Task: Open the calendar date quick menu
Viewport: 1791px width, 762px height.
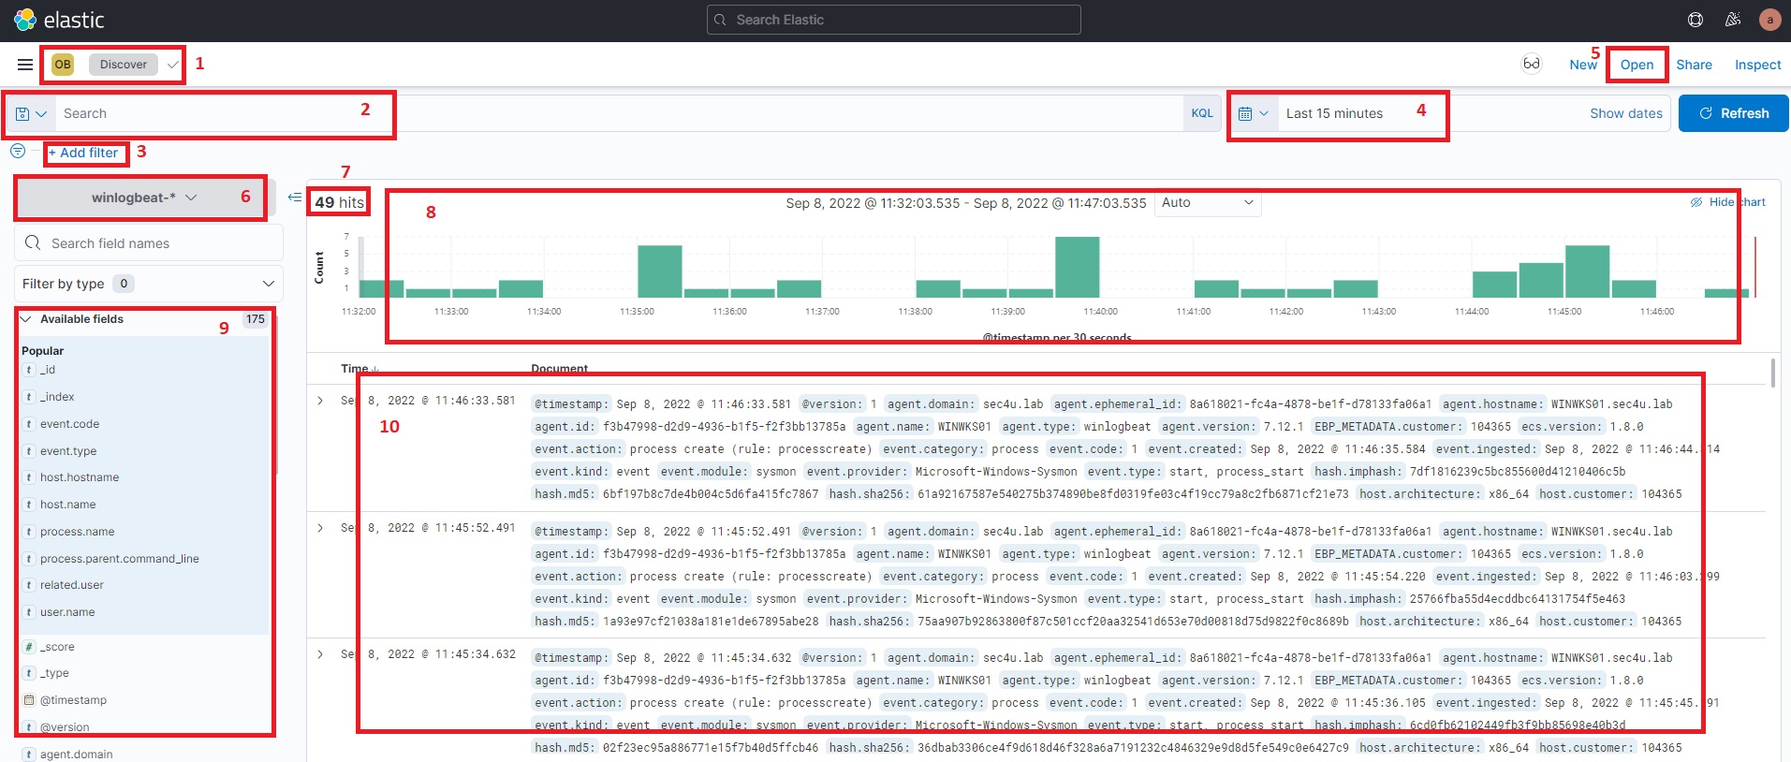Action: 1253,114
